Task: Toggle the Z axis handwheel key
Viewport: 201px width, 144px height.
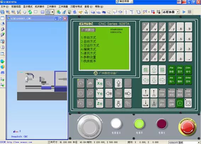Action: pos(100,103)
